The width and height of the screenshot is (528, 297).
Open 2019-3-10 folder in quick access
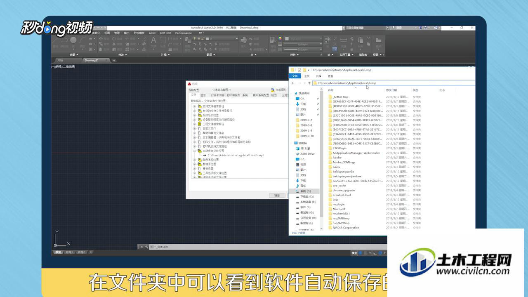305,136
